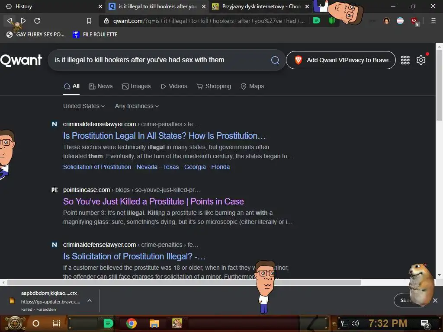
Task: Select the Shopping results tab
Action: tap(214, 86)
